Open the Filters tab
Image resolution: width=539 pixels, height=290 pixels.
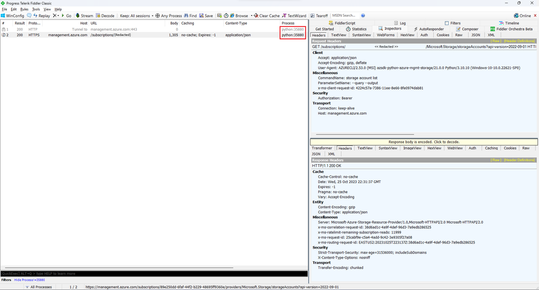point(453,23)
